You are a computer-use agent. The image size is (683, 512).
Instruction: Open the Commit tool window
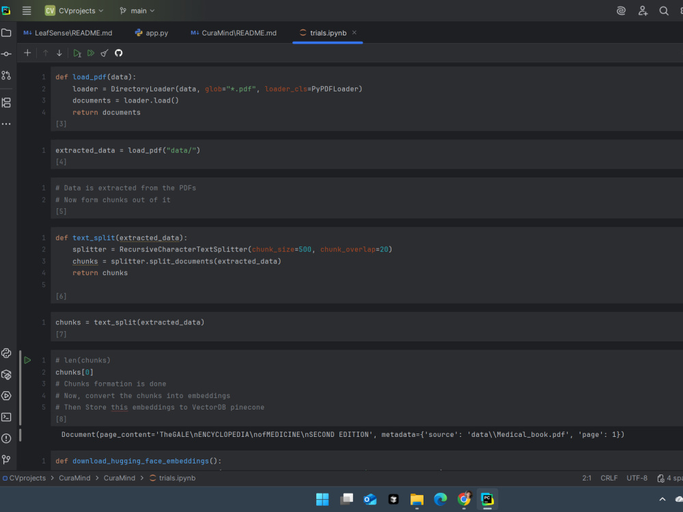click(x=7, y=54)
